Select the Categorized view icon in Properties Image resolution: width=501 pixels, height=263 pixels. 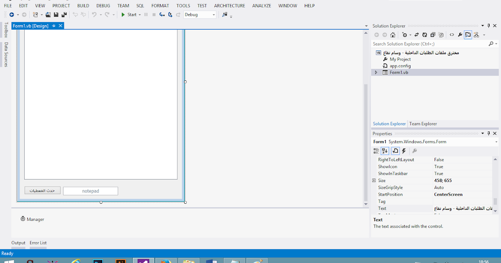tap(376, 151)
